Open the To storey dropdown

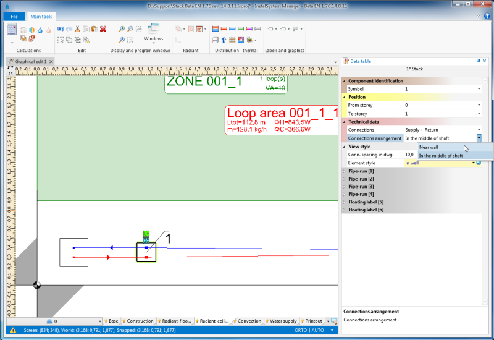[x=479, y=114]
